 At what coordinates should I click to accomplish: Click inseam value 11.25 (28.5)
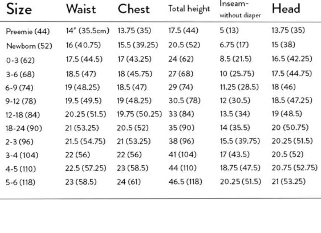(239, 87)
